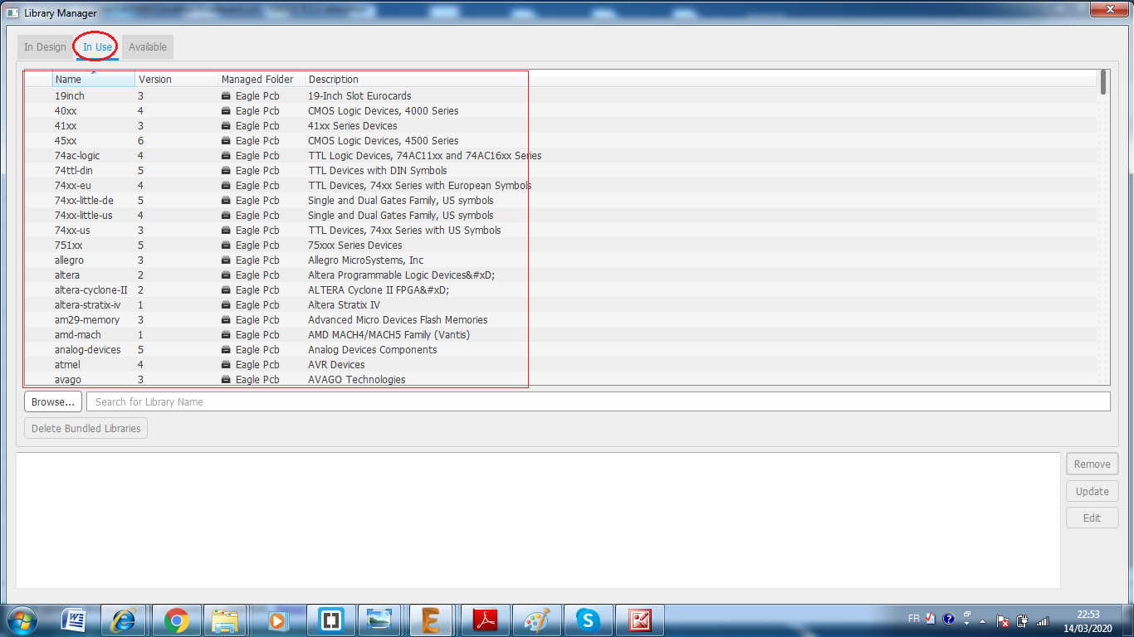This screenshot has width=1134, height=637.
Task: Click the FR language indicator
Action: (914, 619)
